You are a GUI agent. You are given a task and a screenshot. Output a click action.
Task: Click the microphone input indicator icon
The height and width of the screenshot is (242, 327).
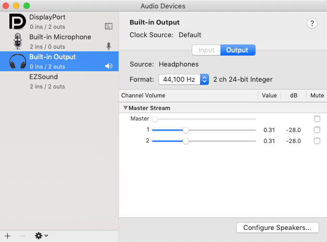pos(109,46)
